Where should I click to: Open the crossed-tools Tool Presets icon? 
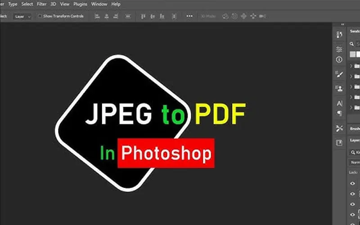339,128
